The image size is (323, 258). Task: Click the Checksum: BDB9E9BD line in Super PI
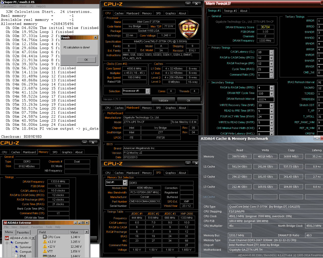21,137
